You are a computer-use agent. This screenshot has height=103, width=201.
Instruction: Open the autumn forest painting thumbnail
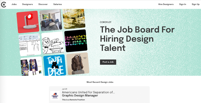[74, 19]
